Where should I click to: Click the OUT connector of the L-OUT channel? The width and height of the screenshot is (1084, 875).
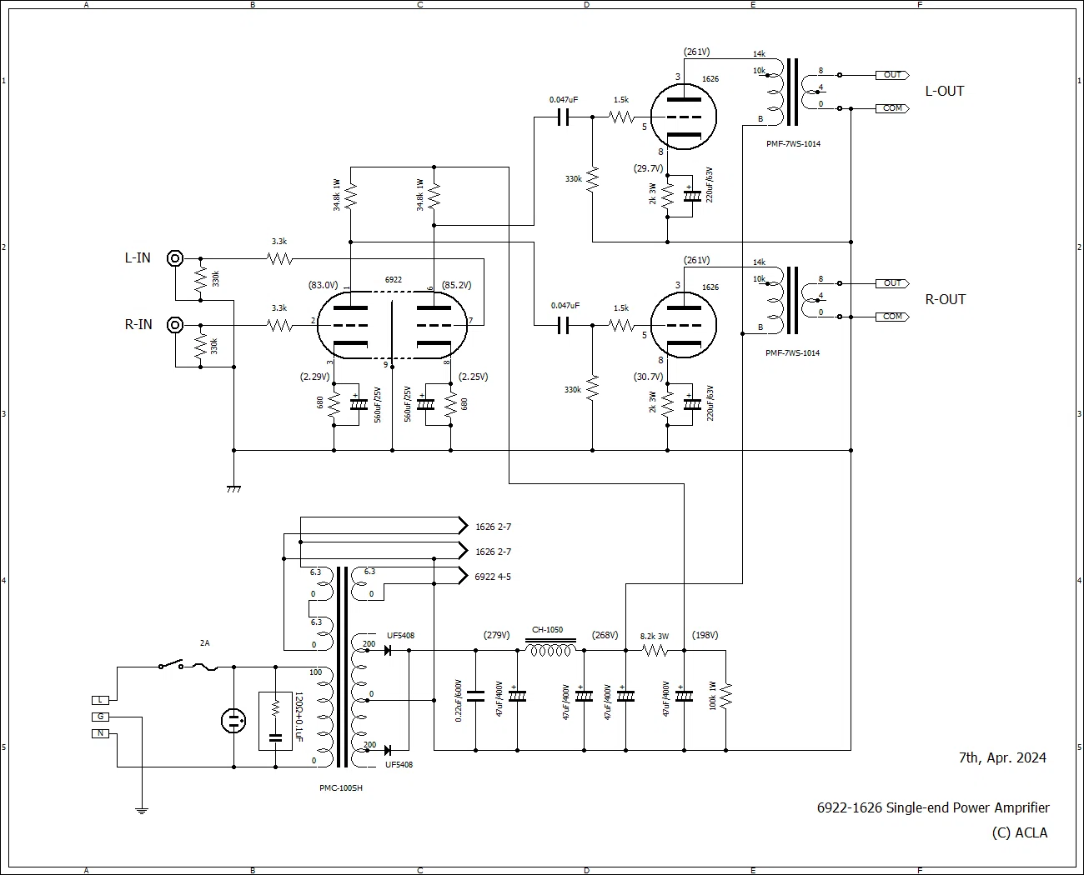coord(892,75)
